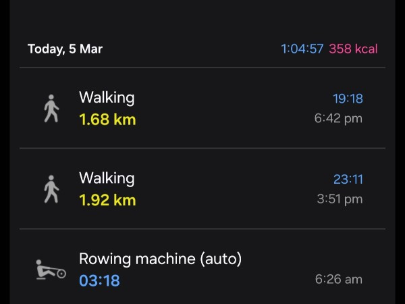The width and height of the screenshot is (405, 304).
Task: Click the walking figure icon beside 1.92 km
Action: 51,188
